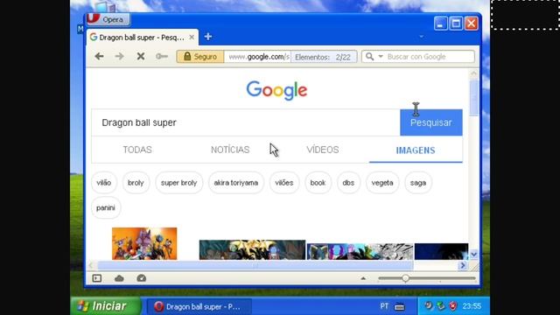Click the Pesquisar button
Image resolution: width=560 pixels, height=315 pixels.
[x=431, y=122]
